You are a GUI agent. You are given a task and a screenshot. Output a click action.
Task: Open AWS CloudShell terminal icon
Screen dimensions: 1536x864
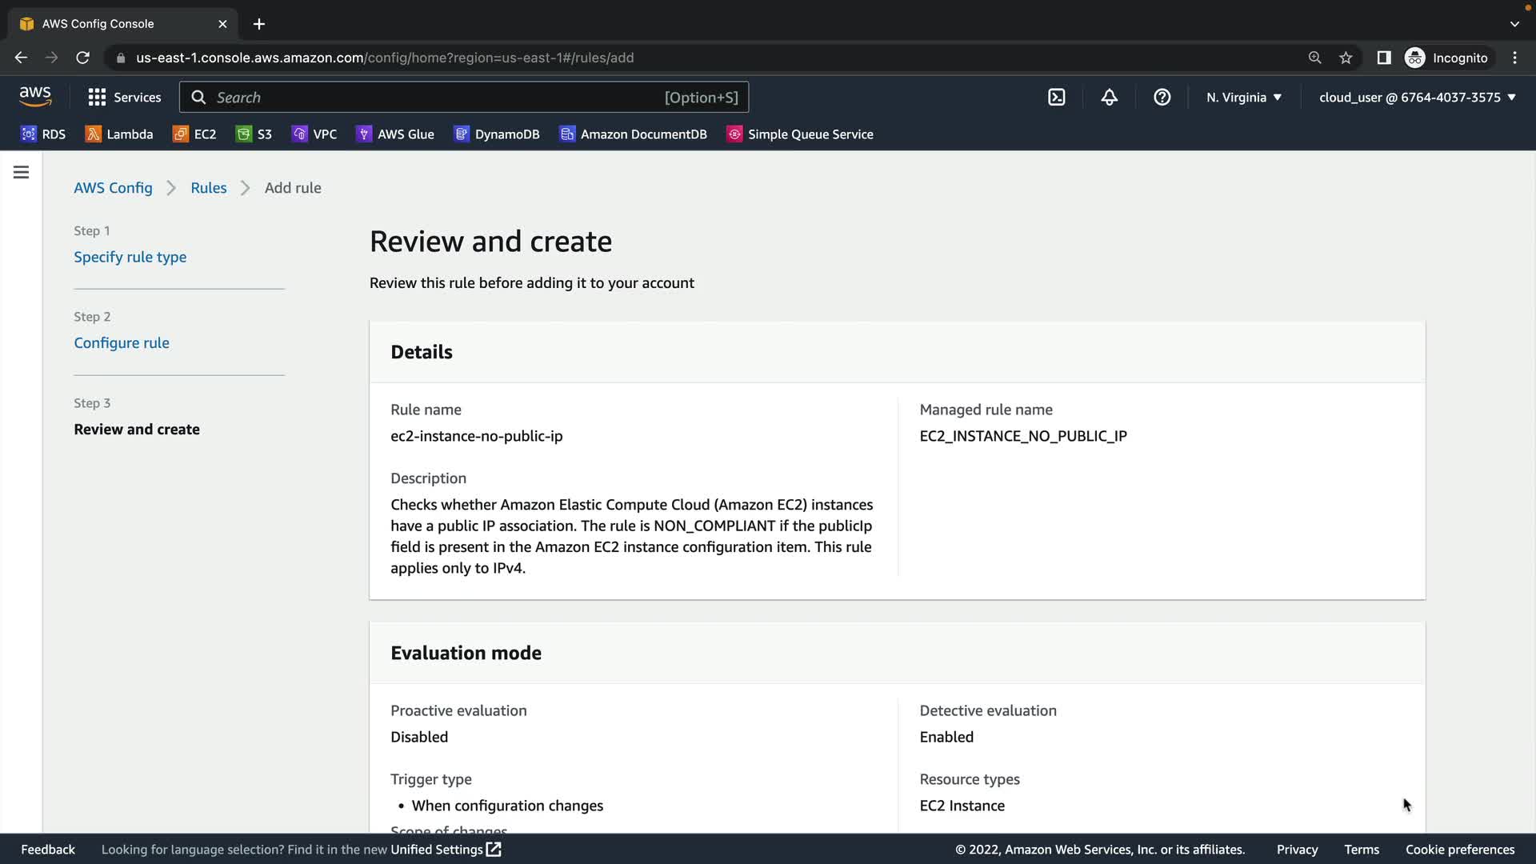point(1056,97)
